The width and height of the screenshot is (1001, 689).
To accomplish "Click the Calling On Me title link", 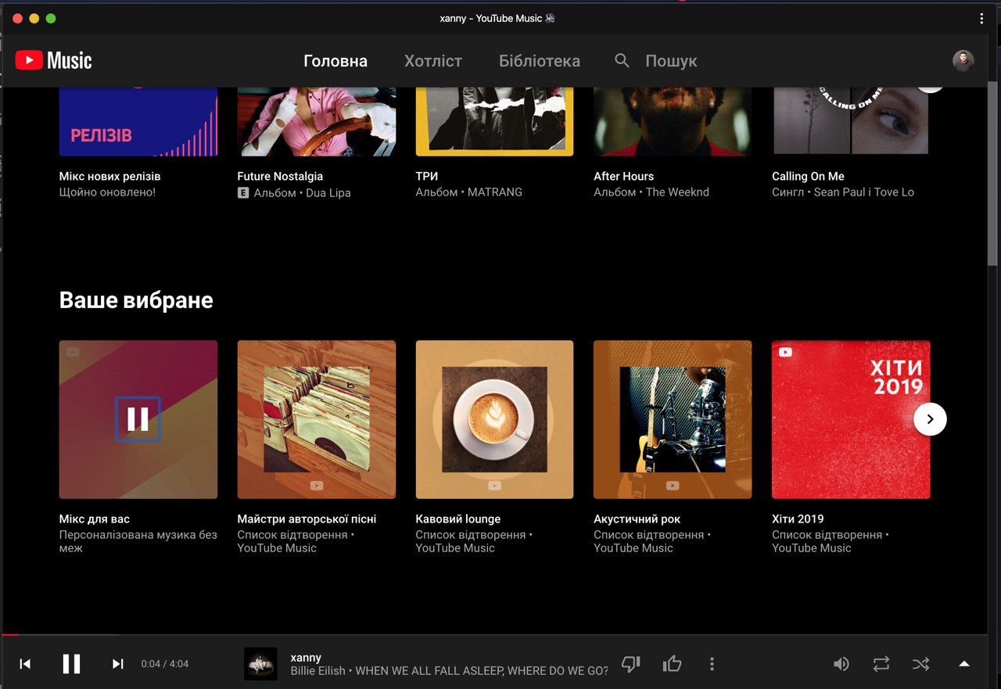I will coord(808,176).
